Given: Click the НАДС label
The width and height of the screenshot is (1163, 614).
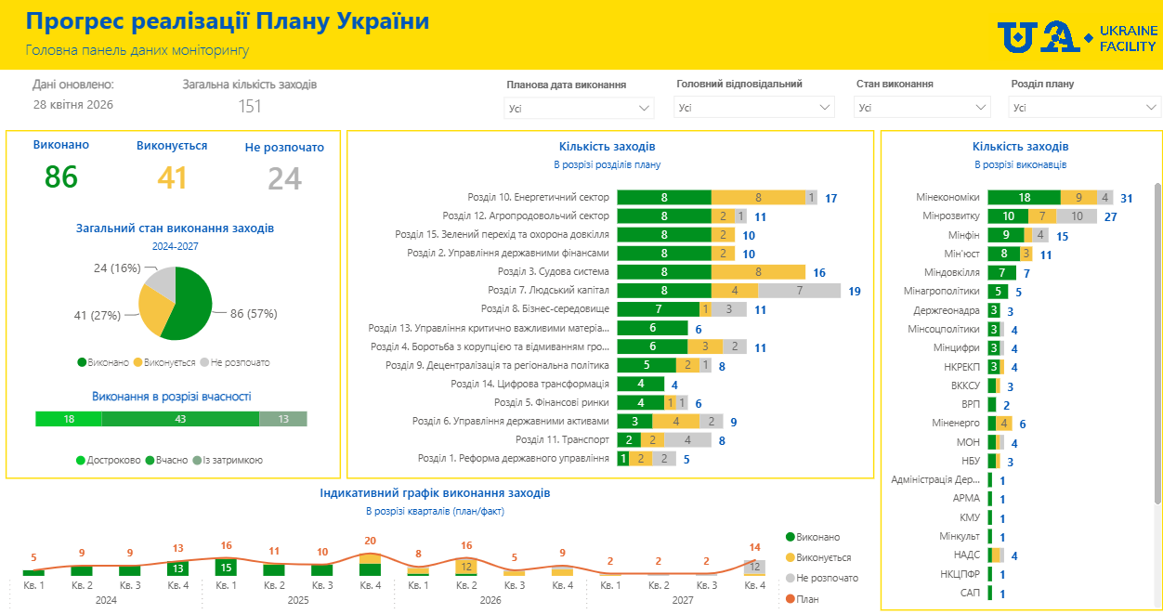Looking at the screenshot, I should pos(967,555).
